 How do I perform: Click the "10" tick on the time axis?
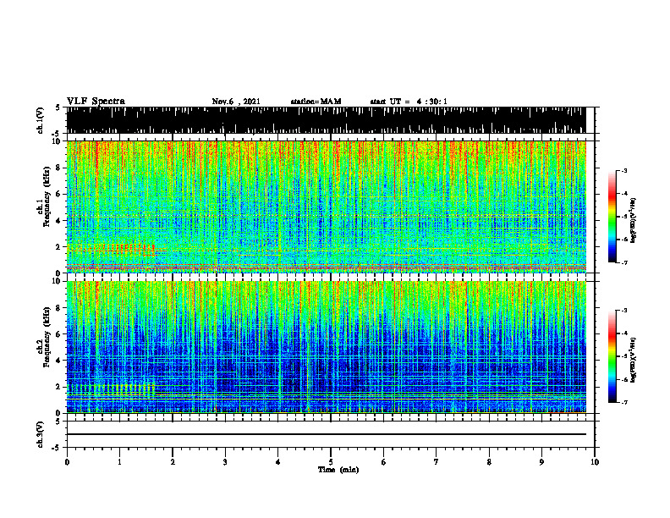595,462
